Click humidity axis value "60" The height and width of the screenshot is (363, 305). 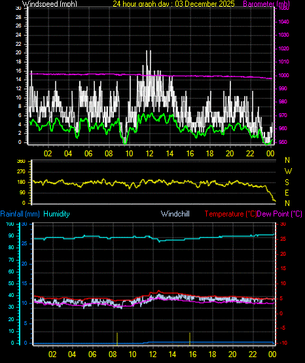pyautogui.click(x=11, y=271)
